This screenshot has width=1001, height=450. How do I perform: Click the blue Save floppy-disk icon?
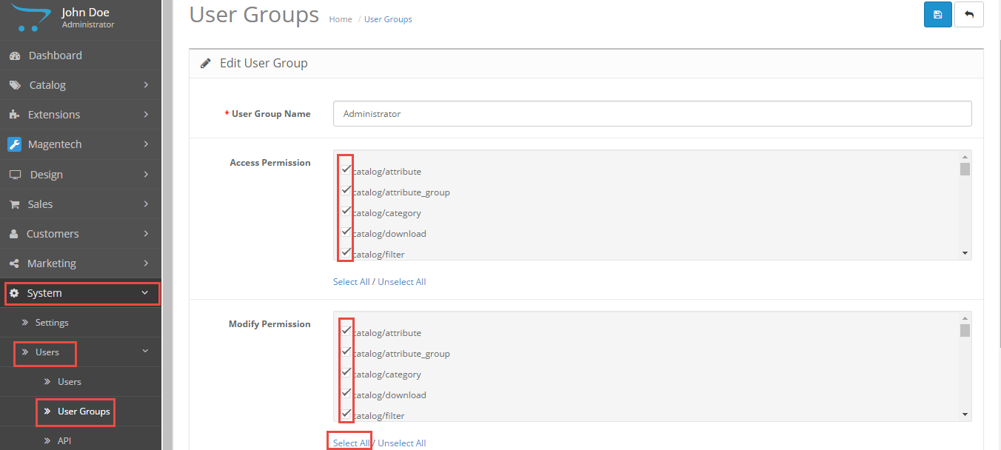tap(937, 15)
